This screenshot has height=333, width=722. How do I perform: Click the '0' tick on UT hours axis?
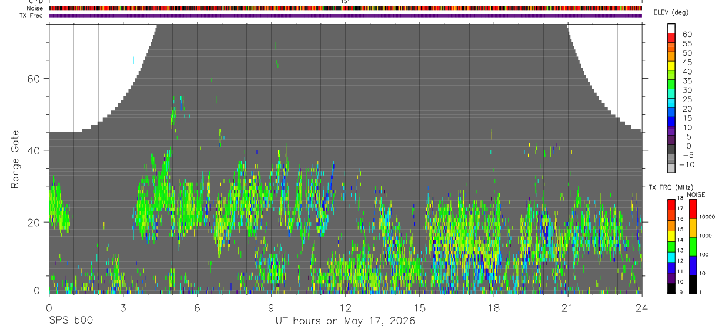[49, 307]
